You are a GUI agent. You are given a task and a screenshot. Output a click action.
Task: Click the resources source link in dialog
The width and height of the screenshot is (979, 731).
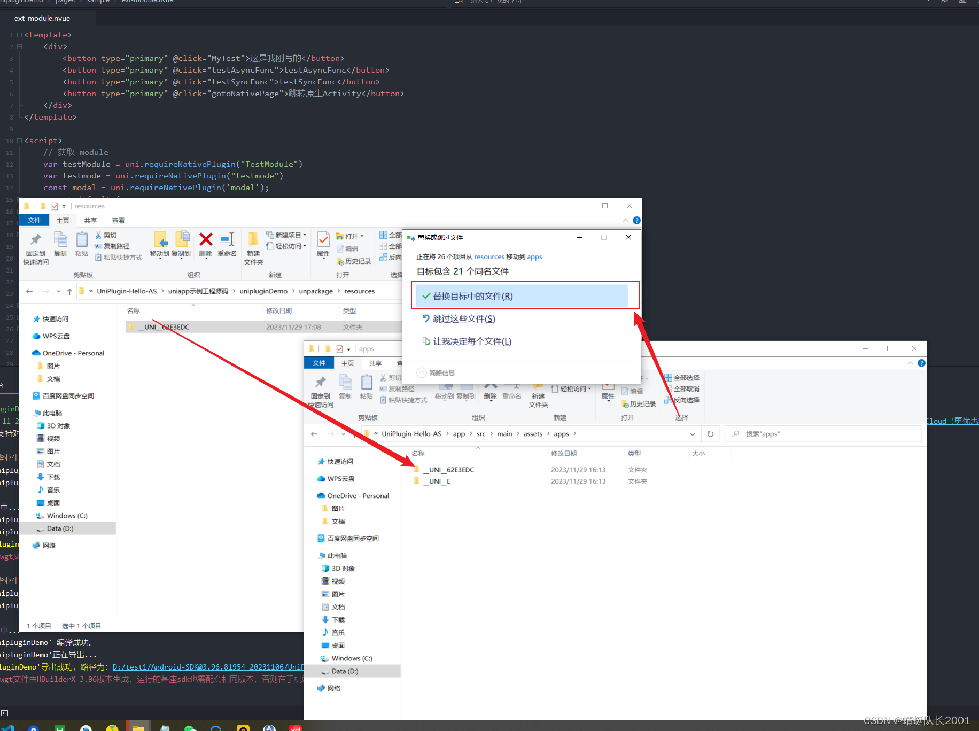coord(489,257)
